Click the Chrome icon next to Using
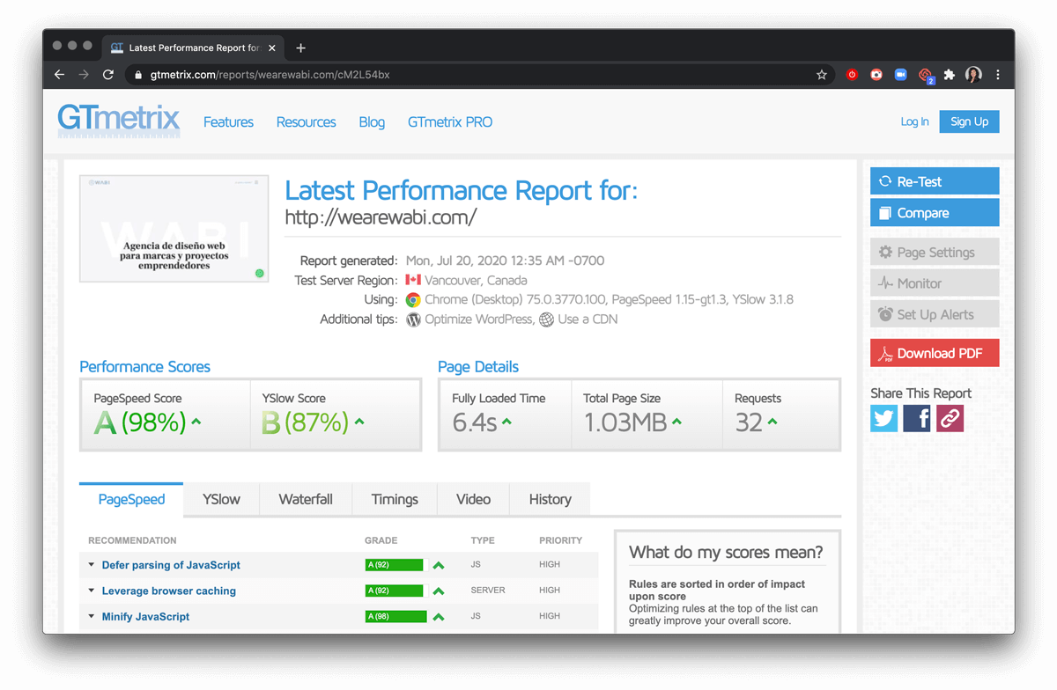Viewport: 1057px width, 690px height. pyautogui.click(x=413, y=300)
